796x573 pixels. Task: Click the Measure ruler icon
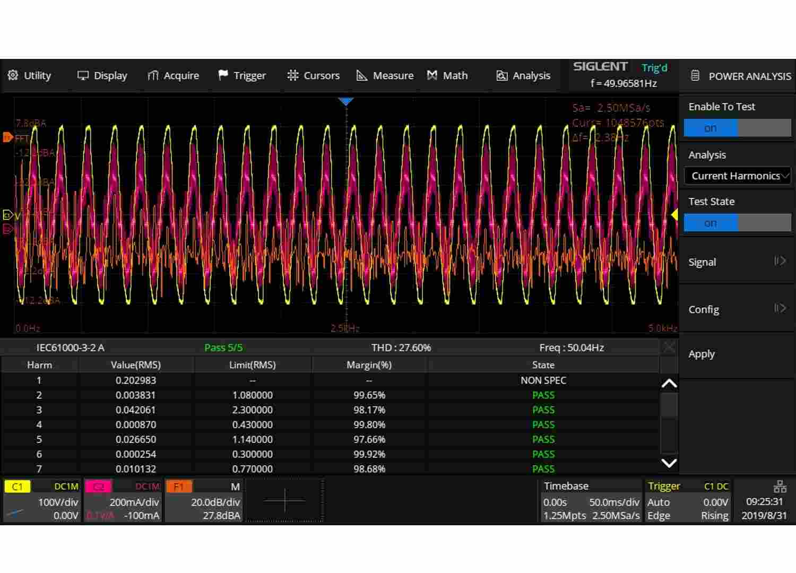pos(362,75)
